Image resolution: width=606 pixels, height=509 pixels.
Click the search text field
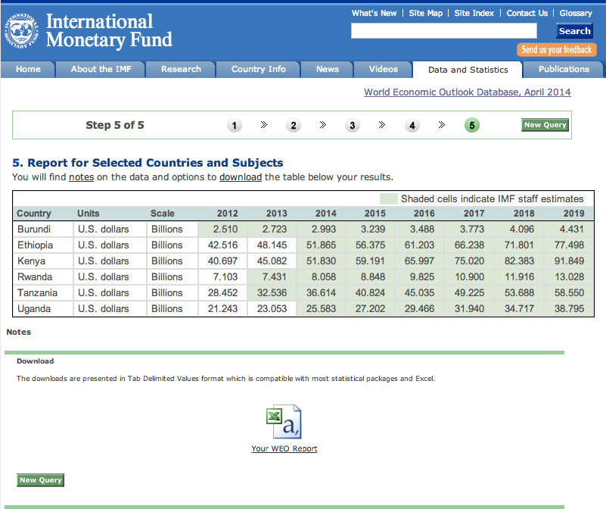(x=443, y=31)
